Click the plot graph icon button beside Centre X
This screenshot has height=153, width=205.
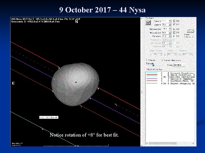click(148, 23)
